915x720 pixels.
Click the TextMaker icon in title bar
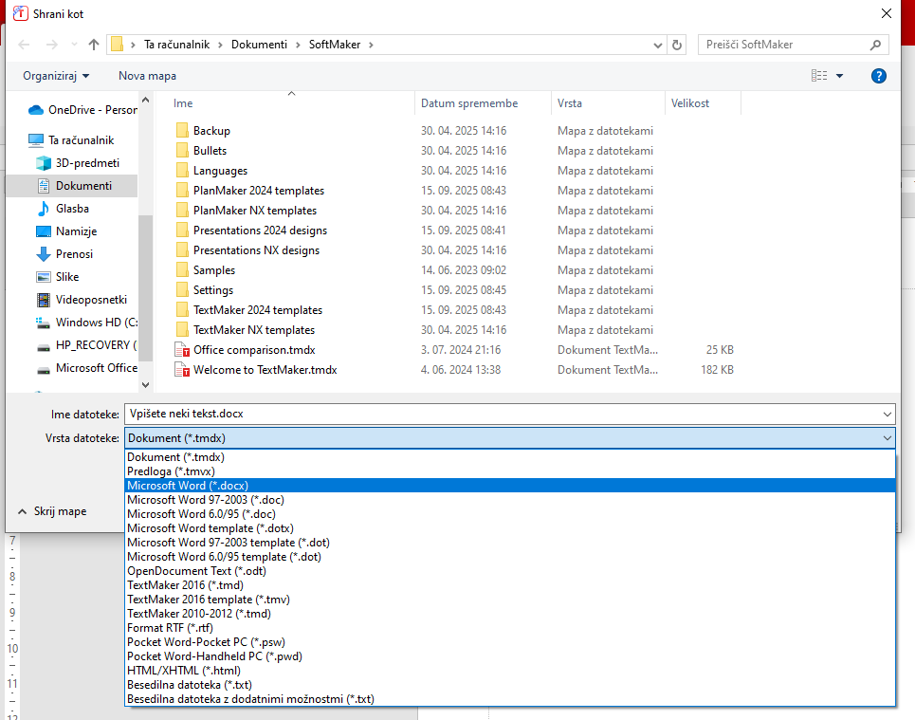21,13
